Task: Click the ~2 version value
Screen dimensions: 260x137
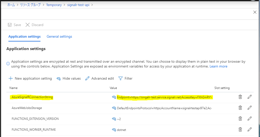Action: point(119,119)
